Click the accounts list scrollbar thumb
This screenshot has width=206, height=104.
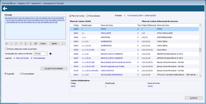tap(200, 50)
